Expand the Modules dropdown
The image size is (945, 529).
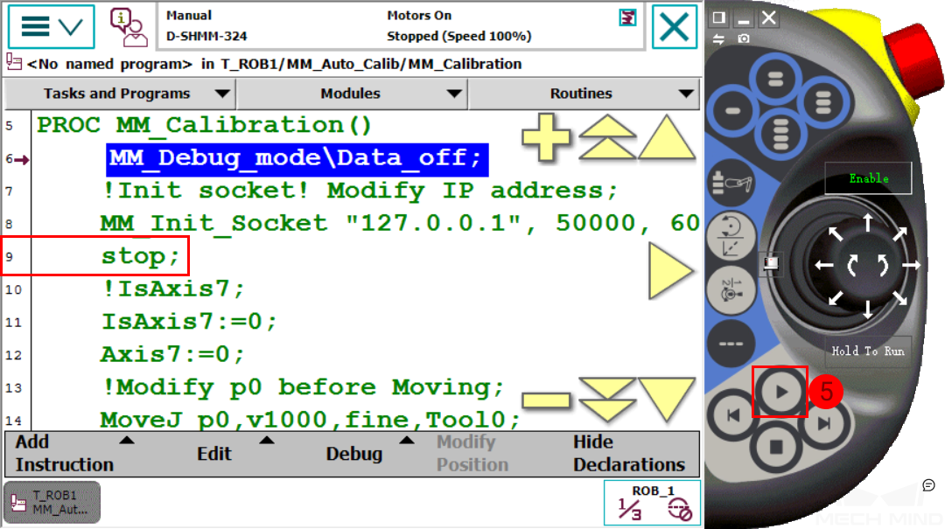pos(352,94)
